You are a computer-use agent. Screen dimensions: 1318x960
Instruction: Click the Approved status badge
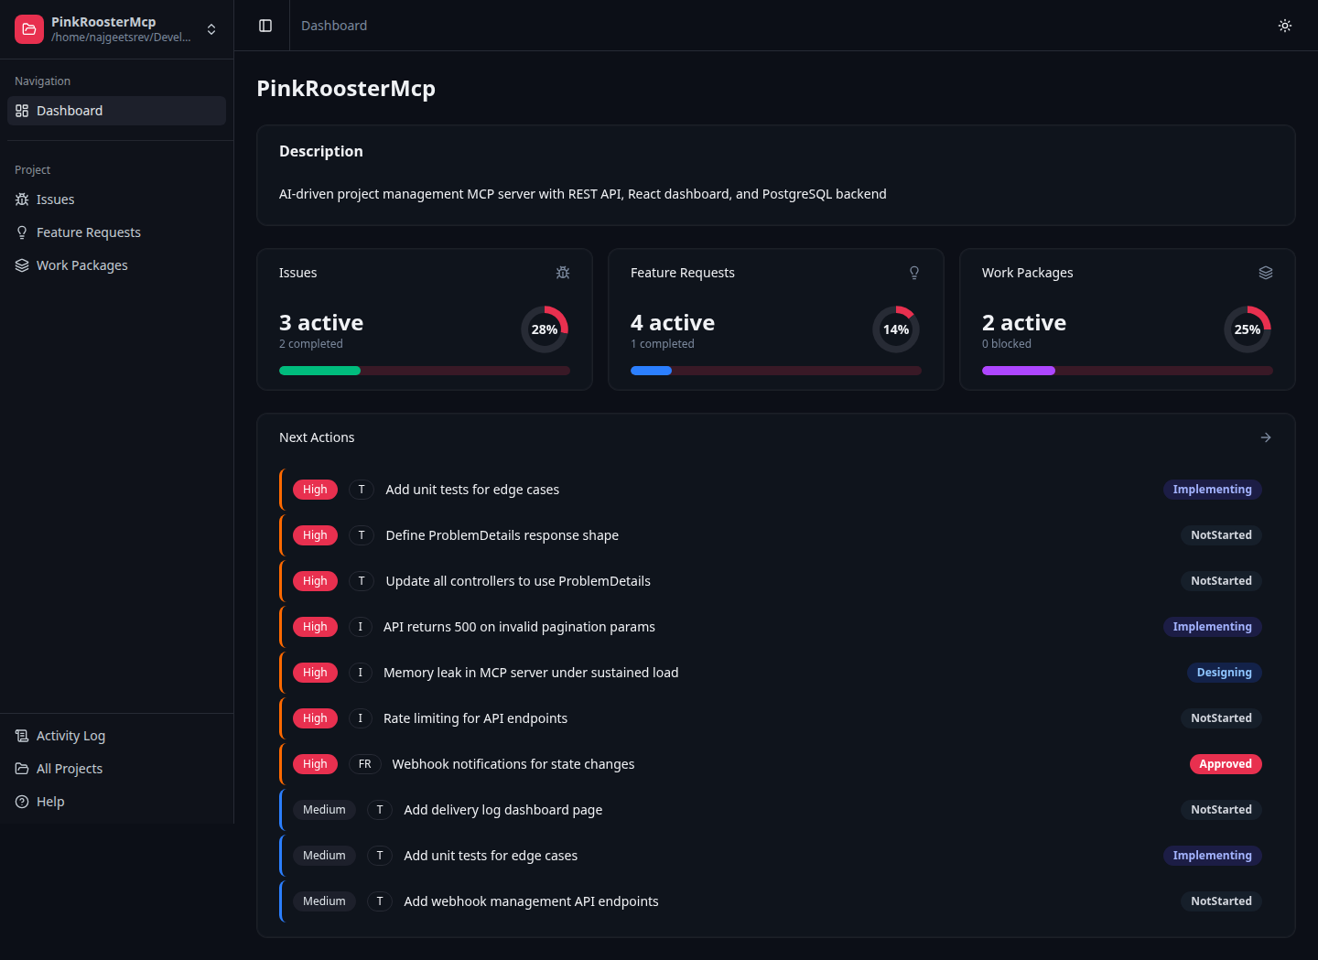1226,764
